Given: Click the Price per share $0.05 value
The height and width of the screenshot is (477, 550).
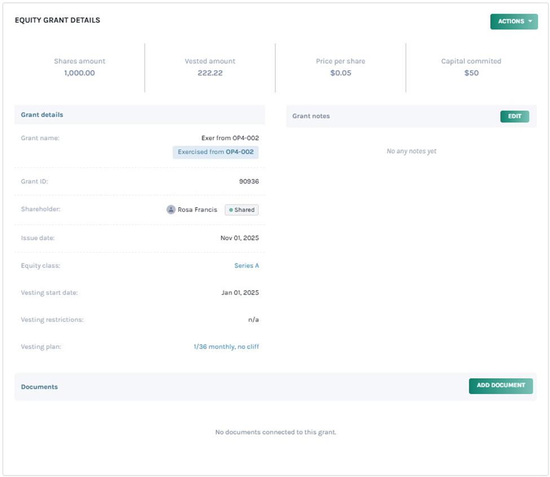Looking at the screenshot, I should click(x=340, y=73).
